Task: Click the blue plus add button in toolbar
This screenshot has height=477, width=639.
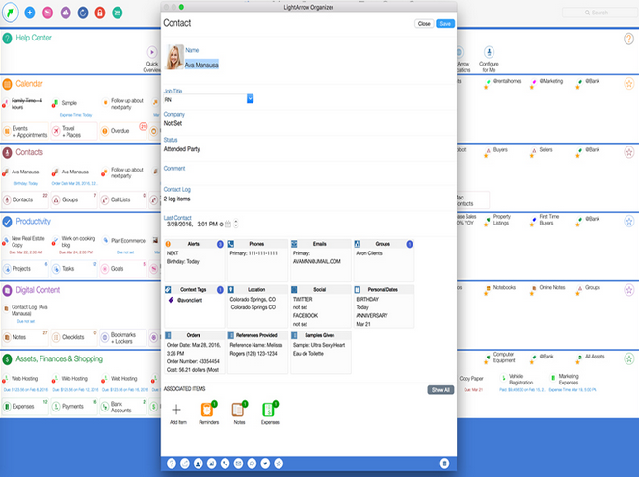Action: 29,13
